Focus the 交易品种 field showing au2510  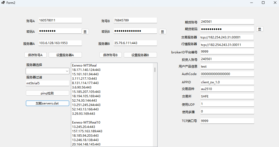click(x=227, y=89)
